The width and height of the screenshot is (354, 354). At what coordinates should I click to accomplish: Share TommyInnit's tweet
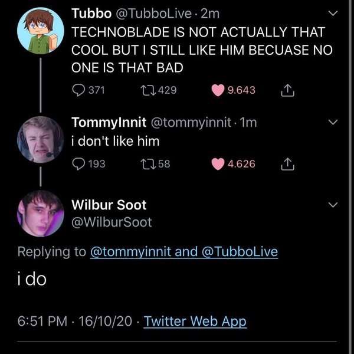pyautogui.click(x=287, y=163)
